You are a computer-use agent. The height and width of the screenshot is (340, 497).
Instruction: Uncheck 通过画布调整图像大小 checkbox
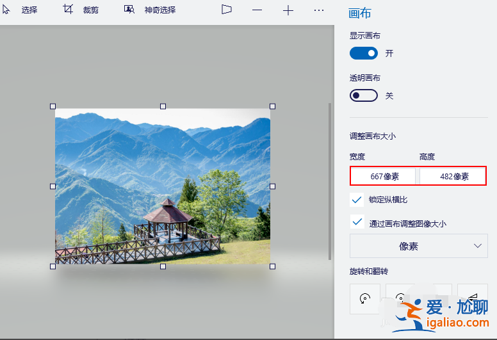point(357,222)
